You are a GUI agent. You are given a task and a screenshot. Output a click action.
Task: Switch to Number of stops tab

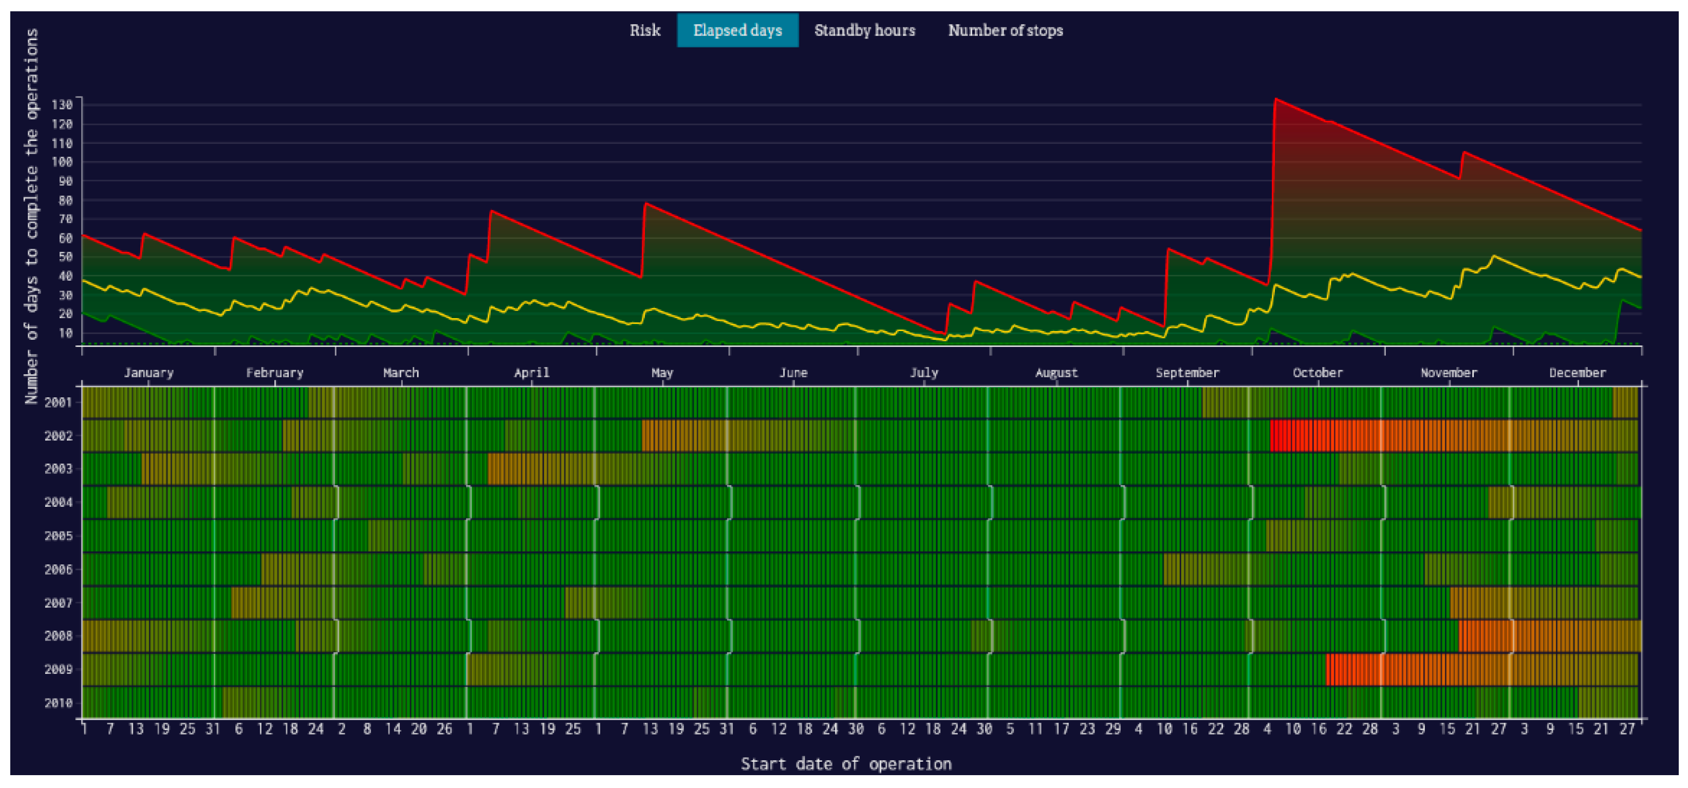pyautogui.click(x=1005, y=30)
